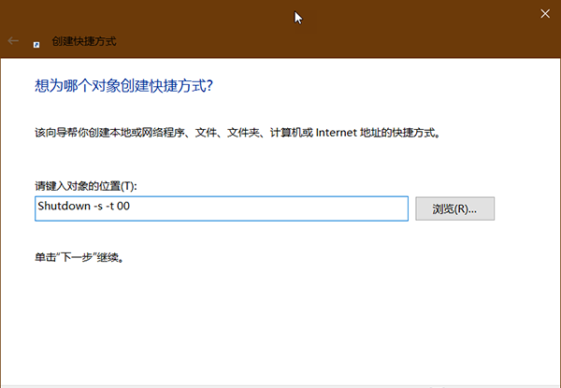The width and height of the screenshot is (561, 388).
Task: Click the wizard description starting with 该向导帮你创建
Action: [x=236, y=133]
